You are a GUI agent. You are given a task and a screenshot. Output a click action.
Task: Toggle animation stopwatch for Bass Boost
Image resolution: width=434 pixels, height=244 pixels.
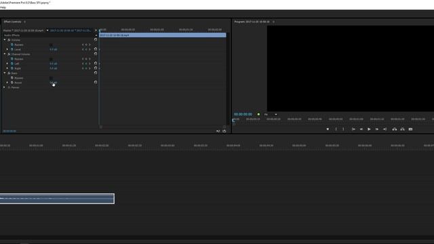click(x=12, y=83)
